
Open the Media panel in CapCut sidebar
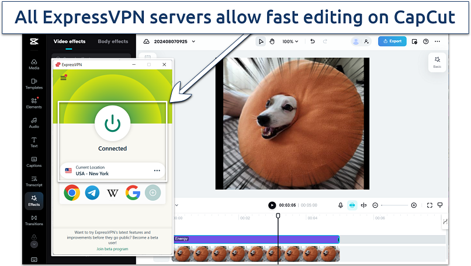[34, 64]
